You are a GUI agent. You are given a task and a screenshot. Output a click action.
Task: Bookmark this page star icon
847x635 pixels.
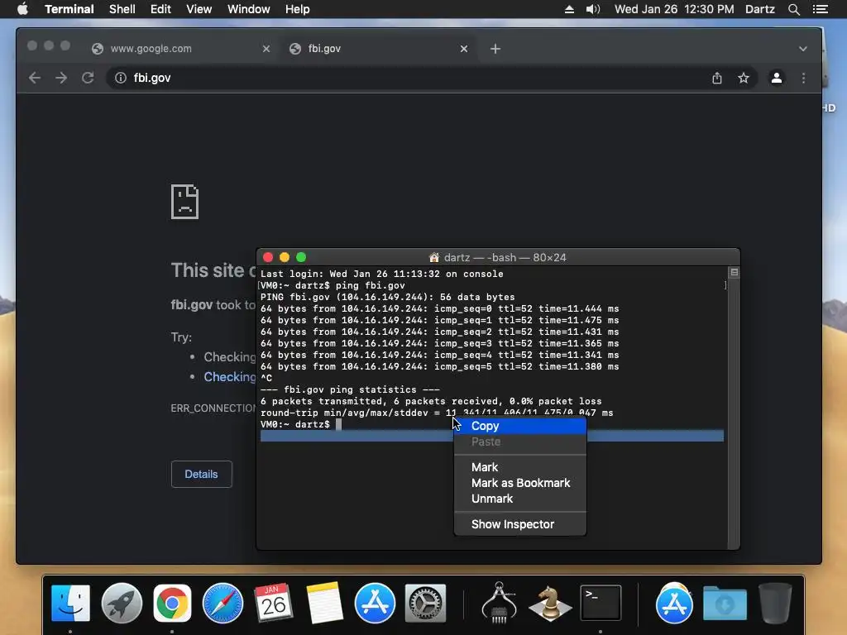click(744, 78)
